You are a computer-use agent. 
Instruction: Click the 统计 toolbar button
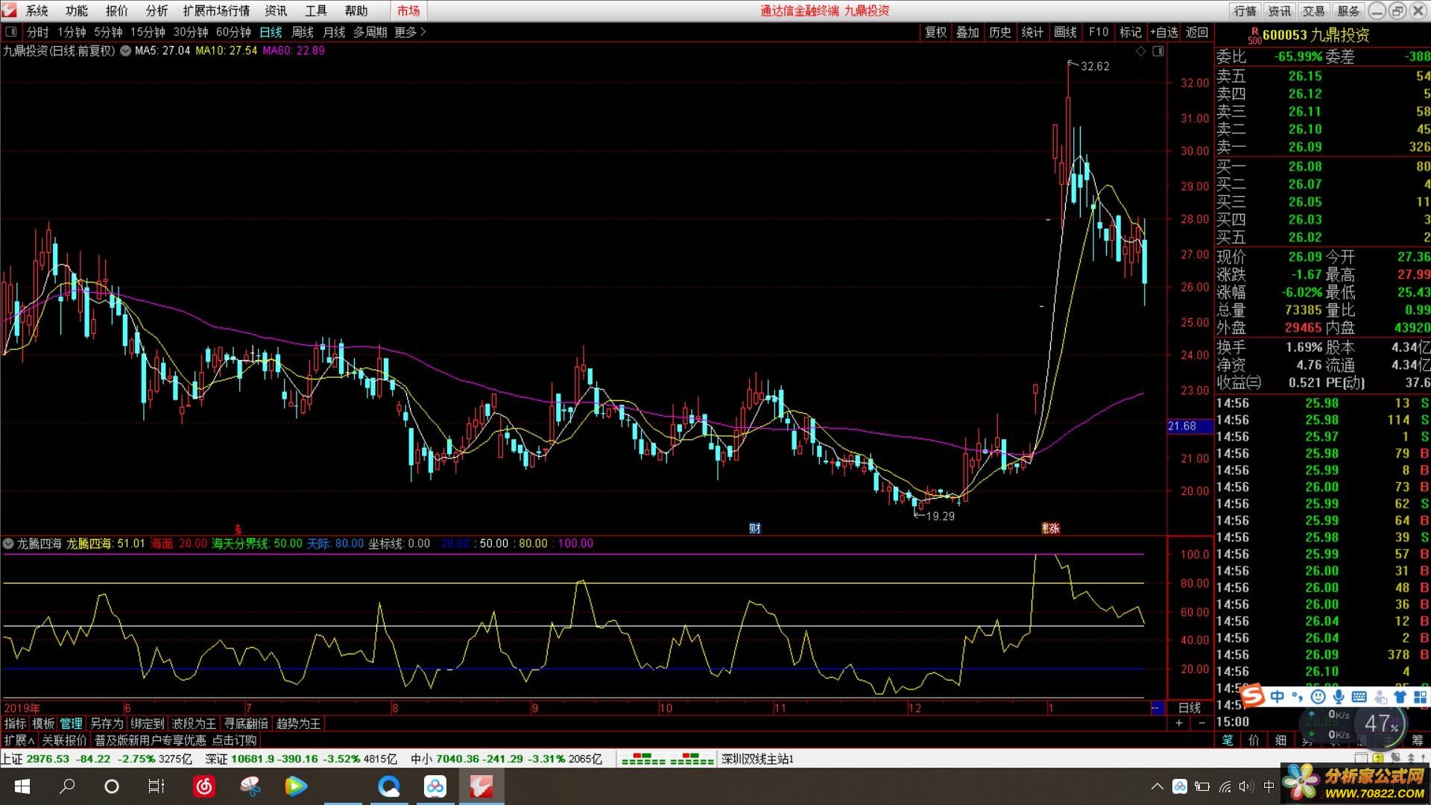pos(1032,32)
